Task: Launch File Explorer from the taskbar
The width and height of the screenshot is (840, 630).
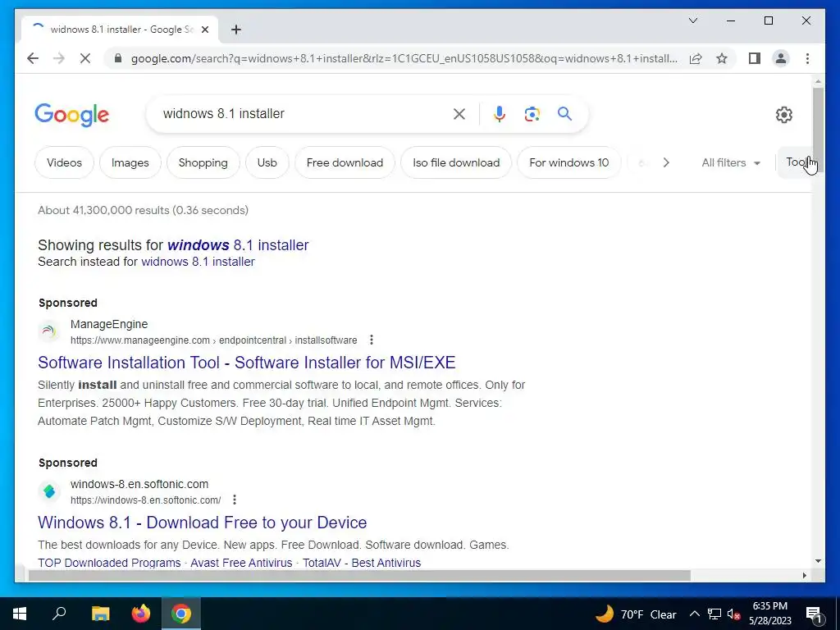Action: (x=100, y=614)
